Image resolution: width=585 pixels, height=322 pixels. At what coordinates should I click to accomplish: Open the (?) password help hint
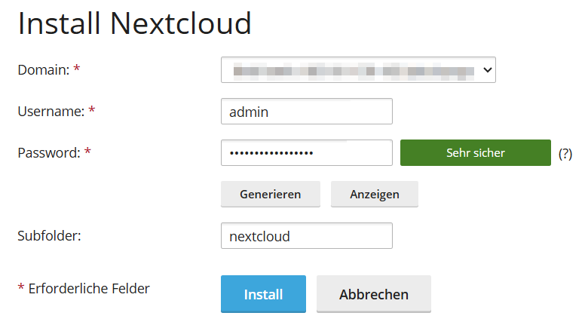coord(565,153)
